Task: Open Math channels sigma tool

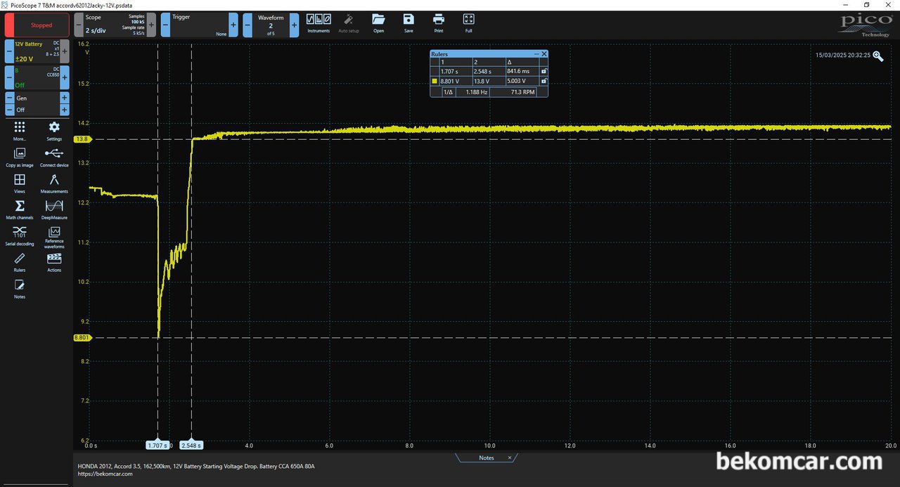Action: click(x=20, y=209)
